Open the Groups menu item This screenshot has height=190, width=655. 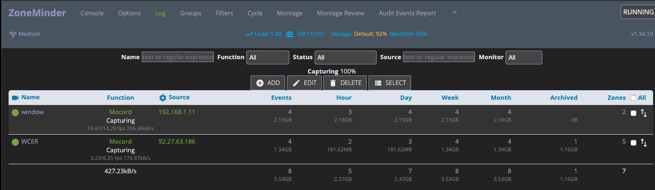point(190,13)
